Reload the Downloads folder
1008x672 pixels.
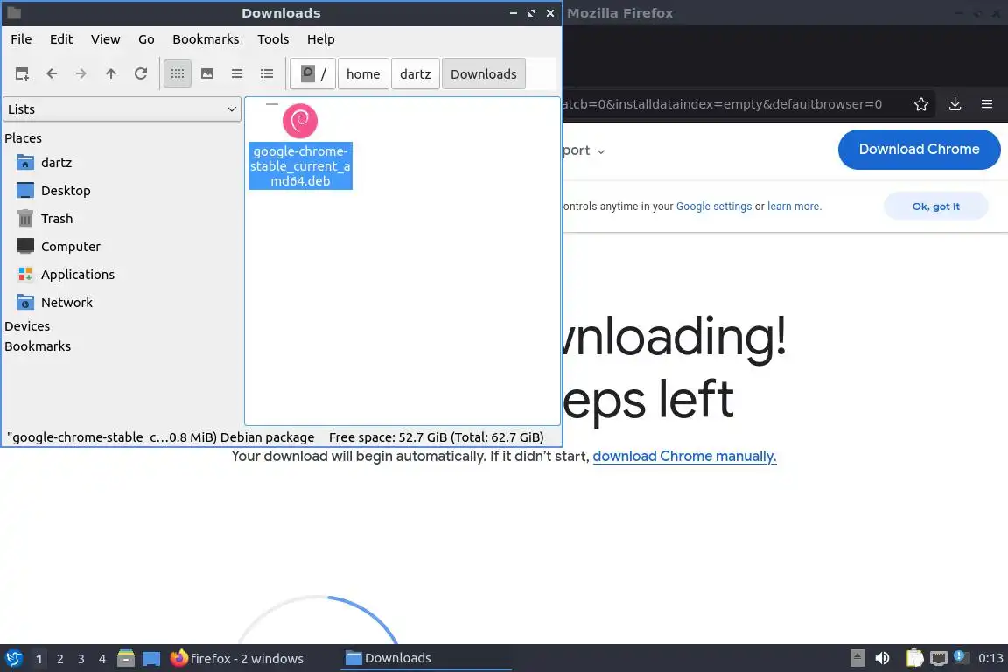pos(141,74)
